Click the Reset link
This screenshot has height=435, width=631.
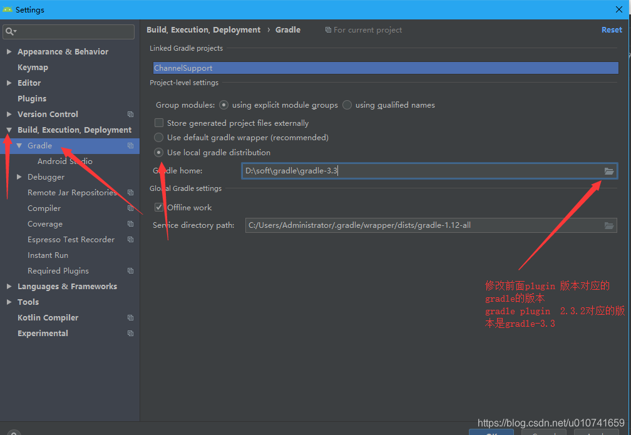click(611, 29)
